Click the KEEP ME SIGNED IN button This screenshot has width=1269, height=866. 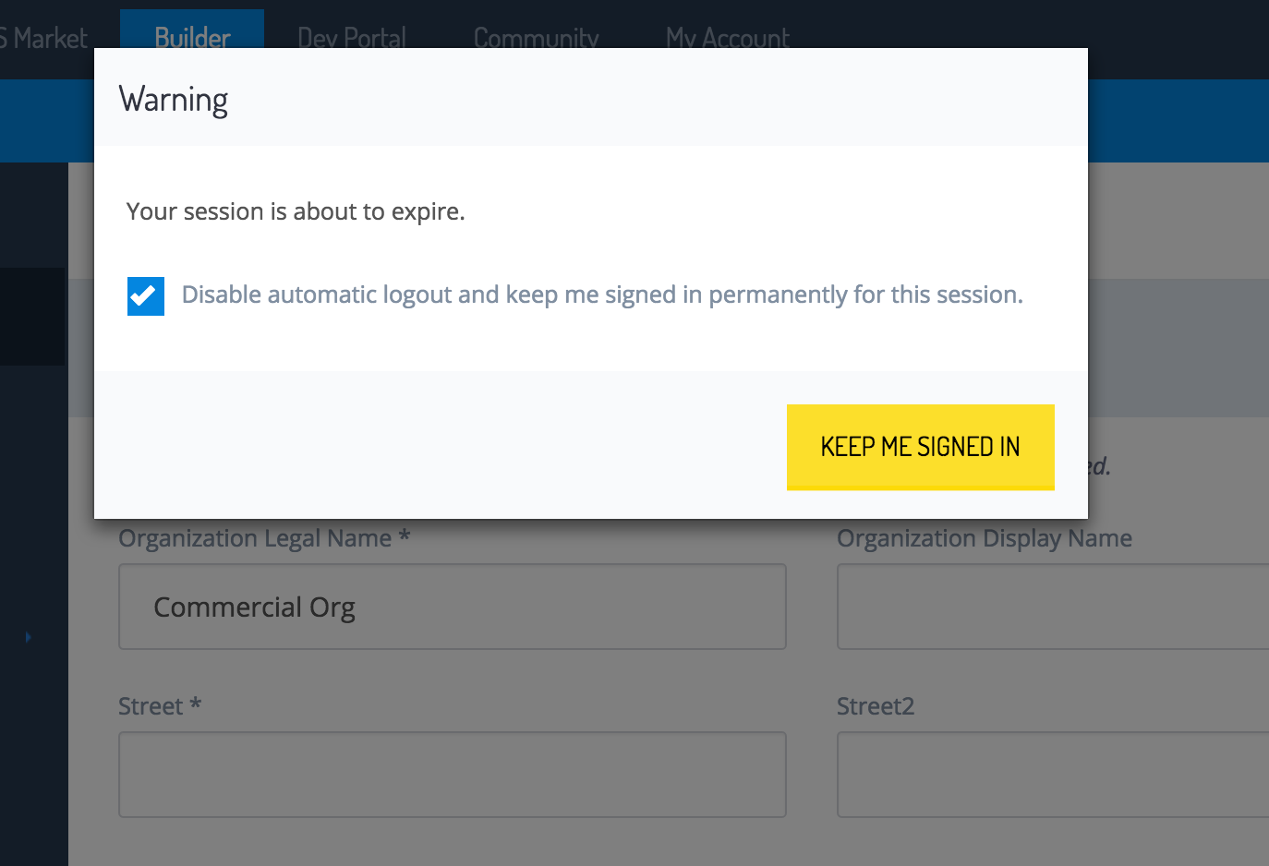click(920, 447)
